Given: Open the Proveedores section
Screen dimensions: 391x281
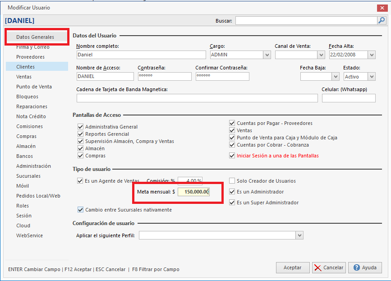Looking at the screenshot, I should [37, 57].
